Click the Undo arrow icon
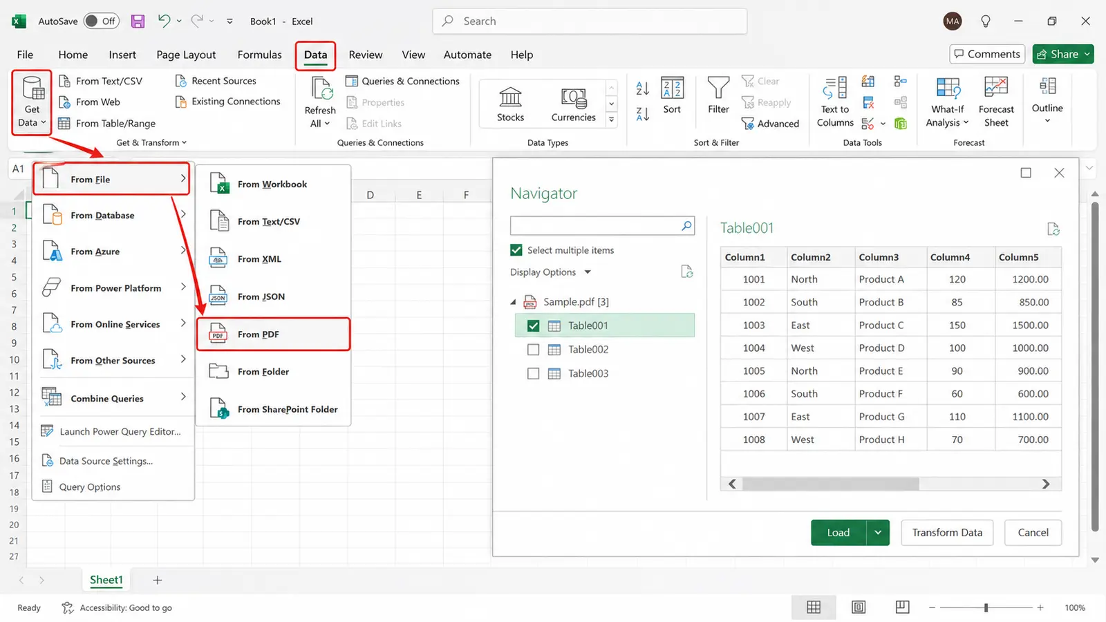This screenshot has width=1106, height=622. pyautogui.click(x=164, y=21)
